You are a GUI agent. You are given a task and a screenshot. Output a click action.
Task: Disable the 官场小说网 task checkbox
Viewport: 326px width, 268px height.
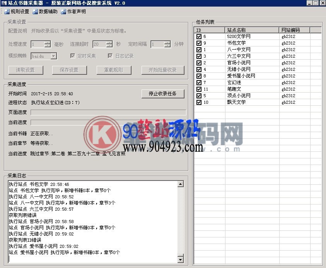pyautogui.click(x=199, y=63)
